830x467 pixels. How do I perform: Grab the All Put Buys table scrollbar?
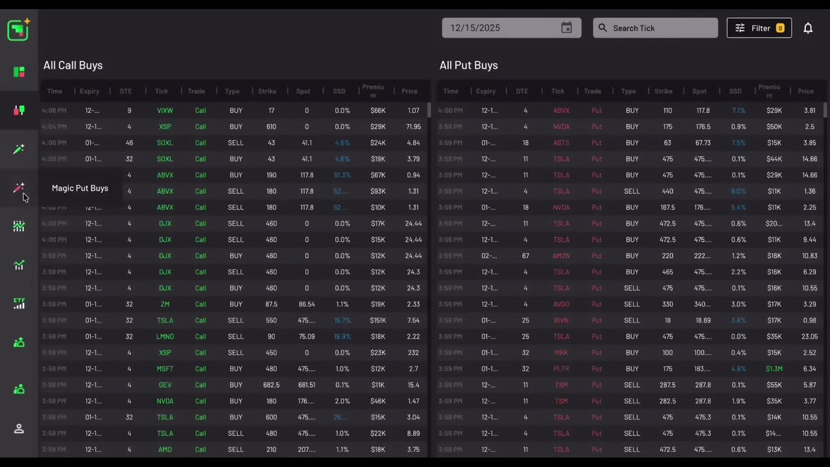pos(825,110)
